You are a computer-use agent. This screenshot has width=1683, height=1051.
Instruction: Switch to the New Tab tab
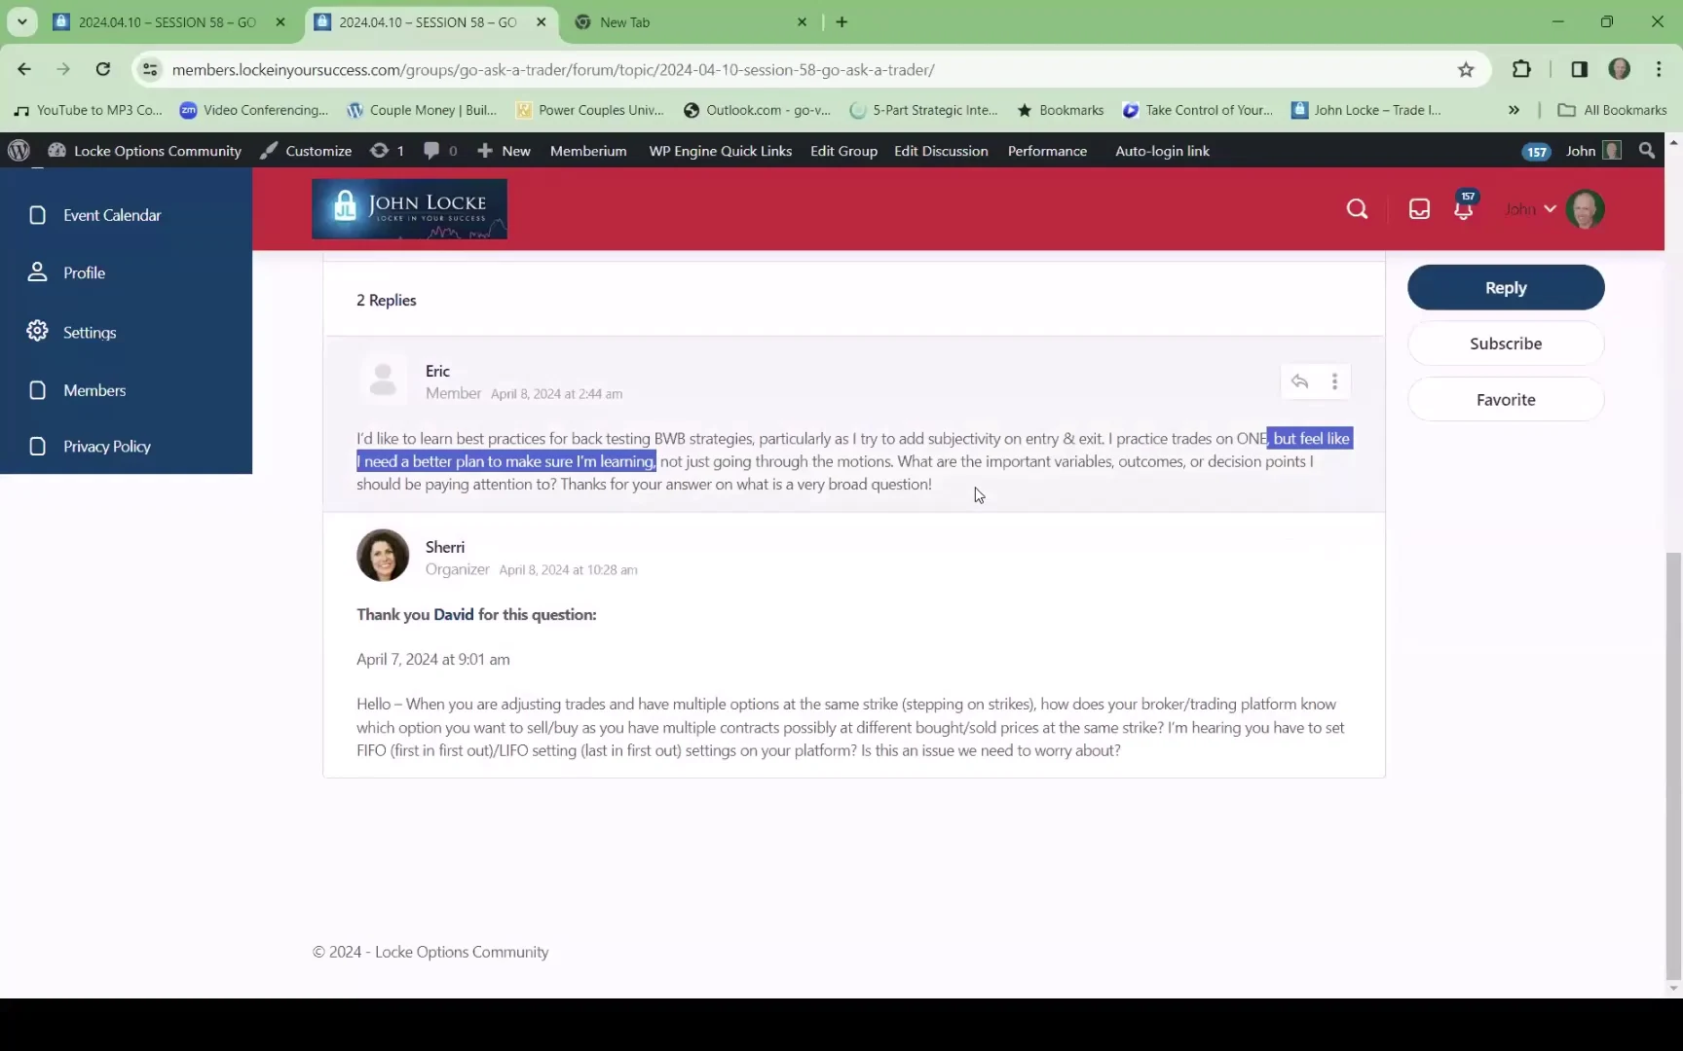click(691, 21)
